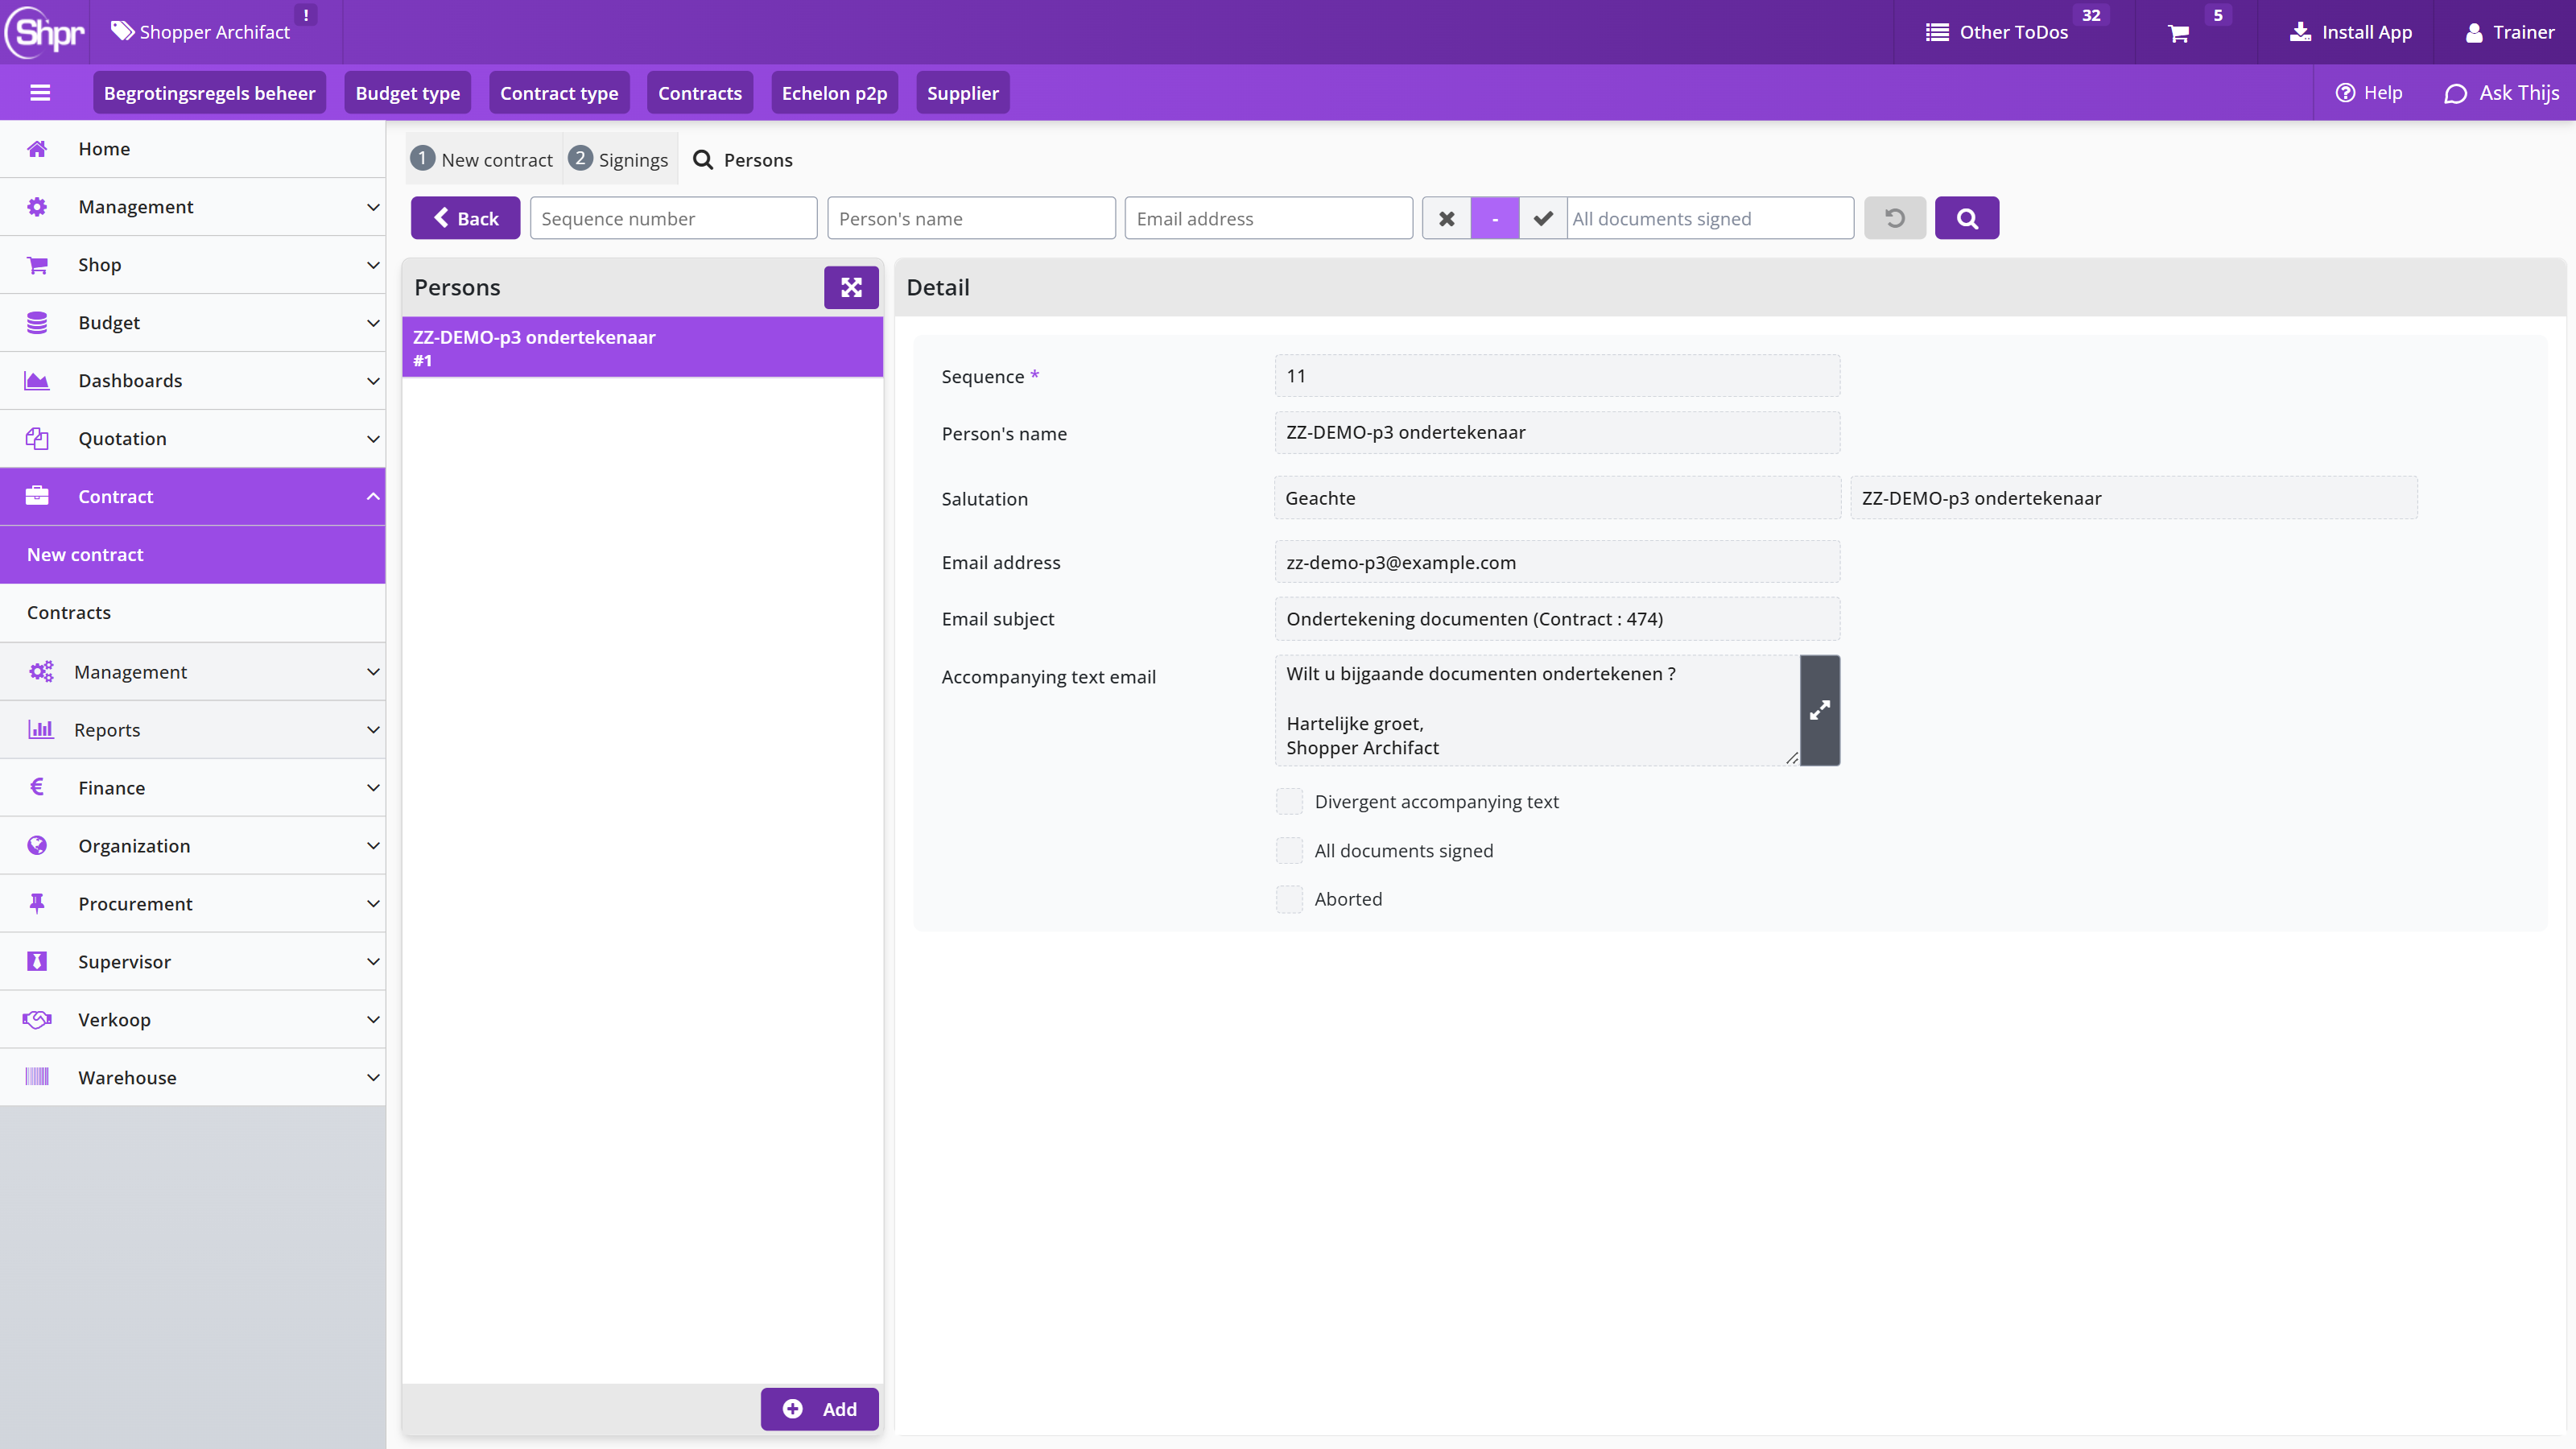The image size is (2576, 1449).
Task: Switch to the Signings step tab
Action: pyautogui.click(x=620, y=159)
